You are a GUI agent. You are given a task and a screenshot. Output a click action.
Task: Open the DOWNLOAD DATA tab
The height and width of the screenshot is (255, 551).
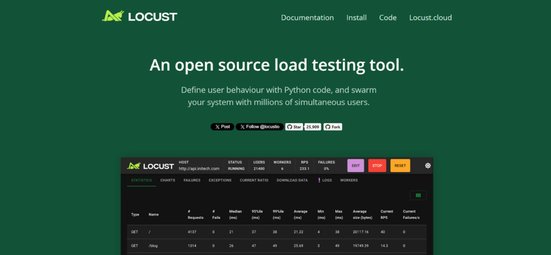point(292,180)
